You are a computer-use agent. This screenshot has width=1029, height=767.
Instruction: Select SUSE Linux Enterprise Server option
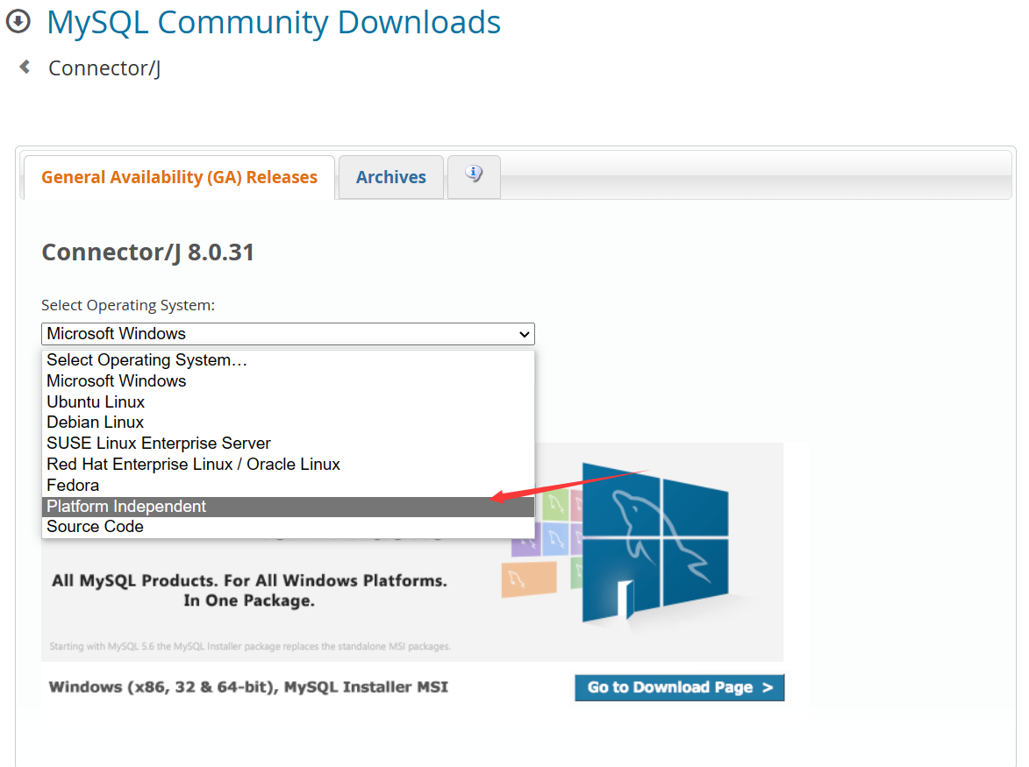pyautogui.click(x=288, y=444)
